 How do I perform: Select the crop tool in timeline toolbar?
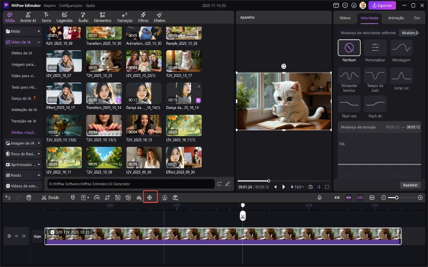(x=108, y=198)
